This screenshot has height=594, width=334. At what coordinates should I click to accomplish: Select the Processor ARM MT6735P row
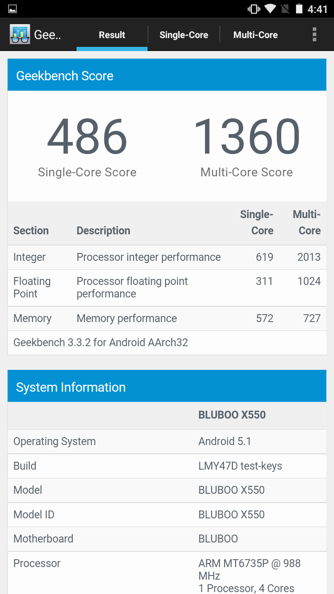[167, 575]
